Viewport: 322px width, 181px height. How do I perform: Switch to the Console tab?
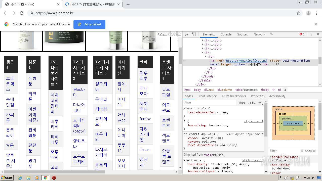(x=226, y=34)
